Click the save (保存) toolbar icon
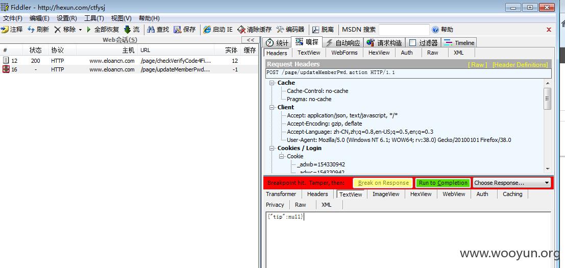 coord(177,30)
